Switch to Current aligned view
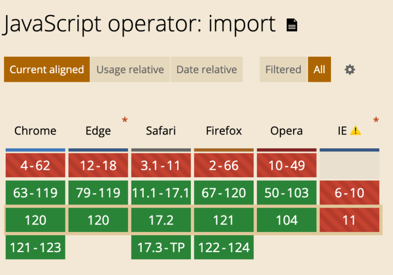 coord(47,70)
